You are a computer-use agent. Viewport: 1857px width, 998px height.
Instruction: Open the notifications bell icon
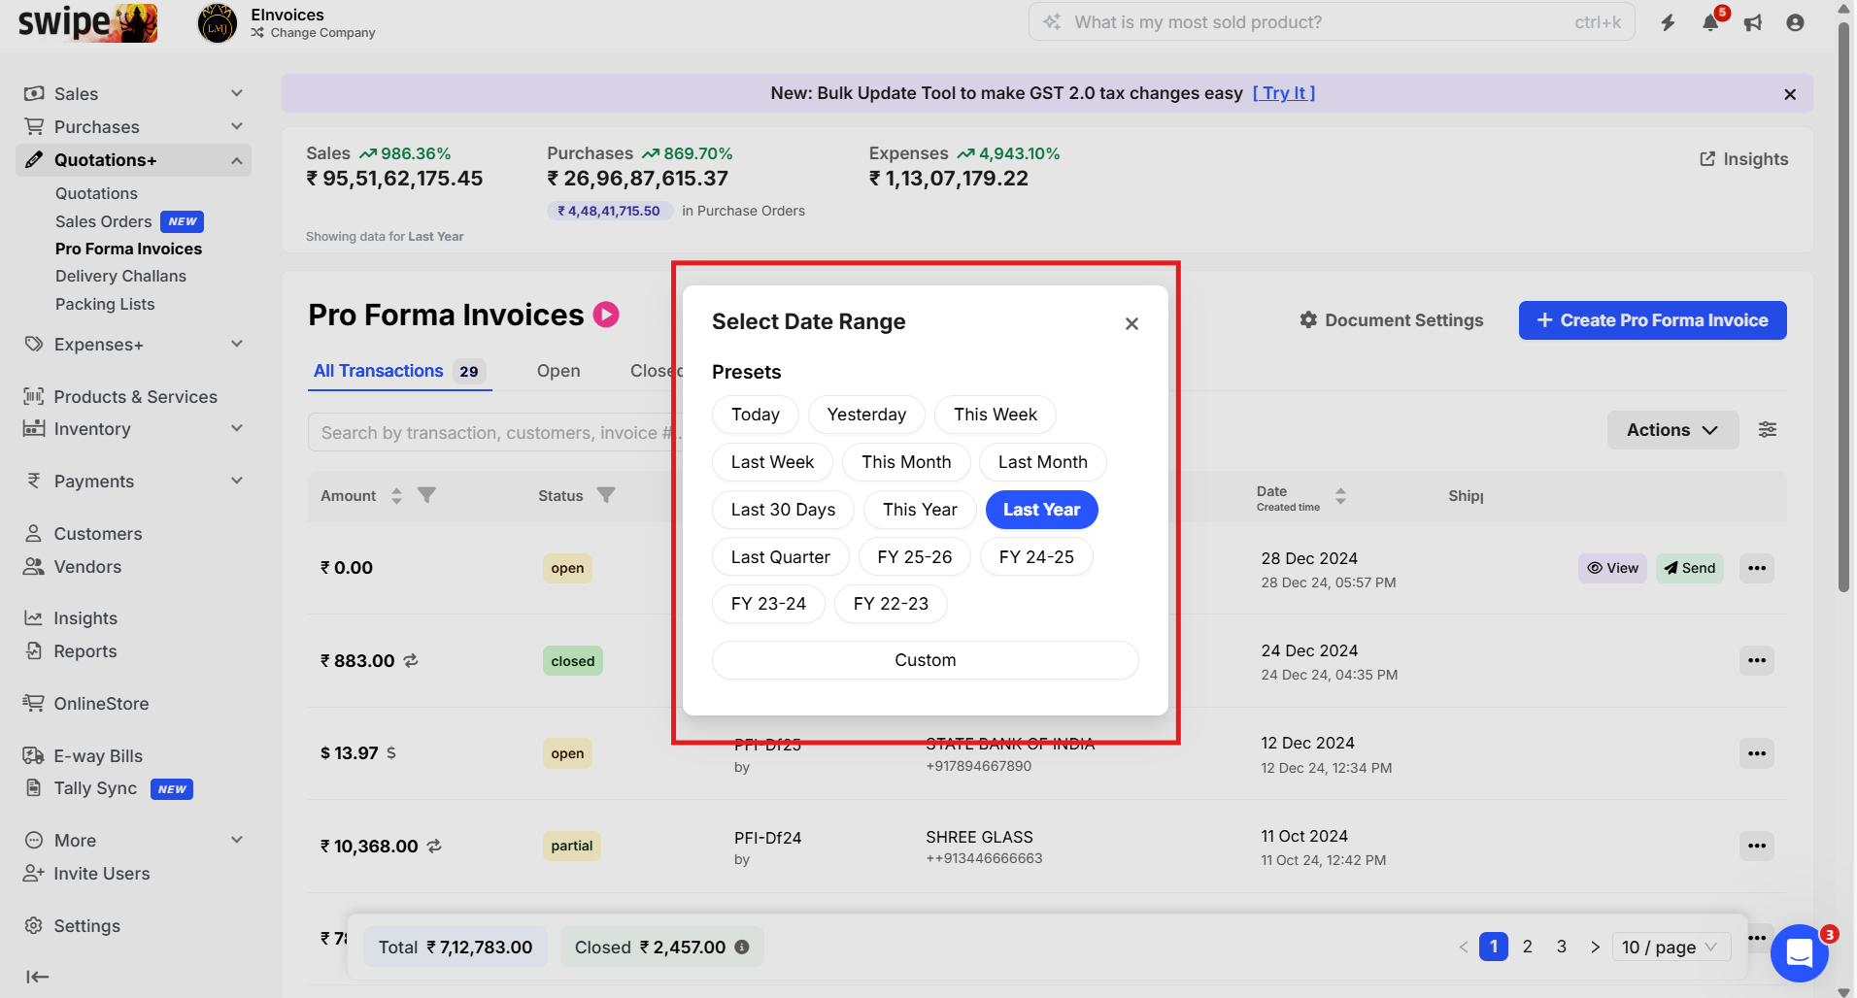[1710, 22]
